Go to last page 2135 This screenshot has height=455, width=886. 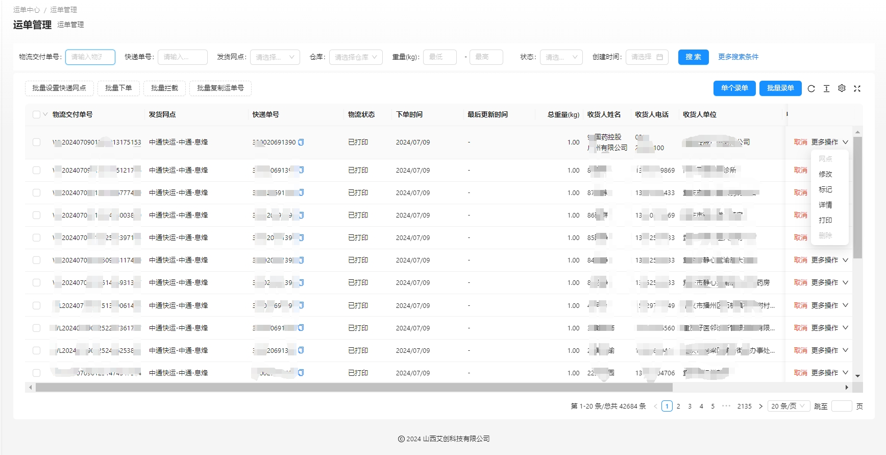[744, 406]
